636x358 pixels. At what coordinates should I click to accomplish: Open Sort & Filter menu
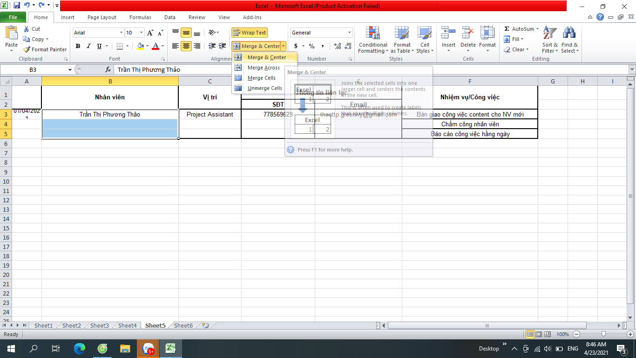pos(550,40)
